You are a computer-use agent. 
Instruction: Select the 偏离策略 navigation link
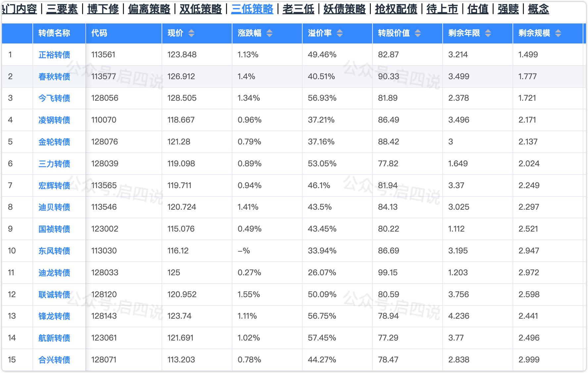[x=149, y=9]
